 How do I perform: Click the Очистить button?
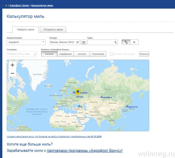(x=144, y=54)
